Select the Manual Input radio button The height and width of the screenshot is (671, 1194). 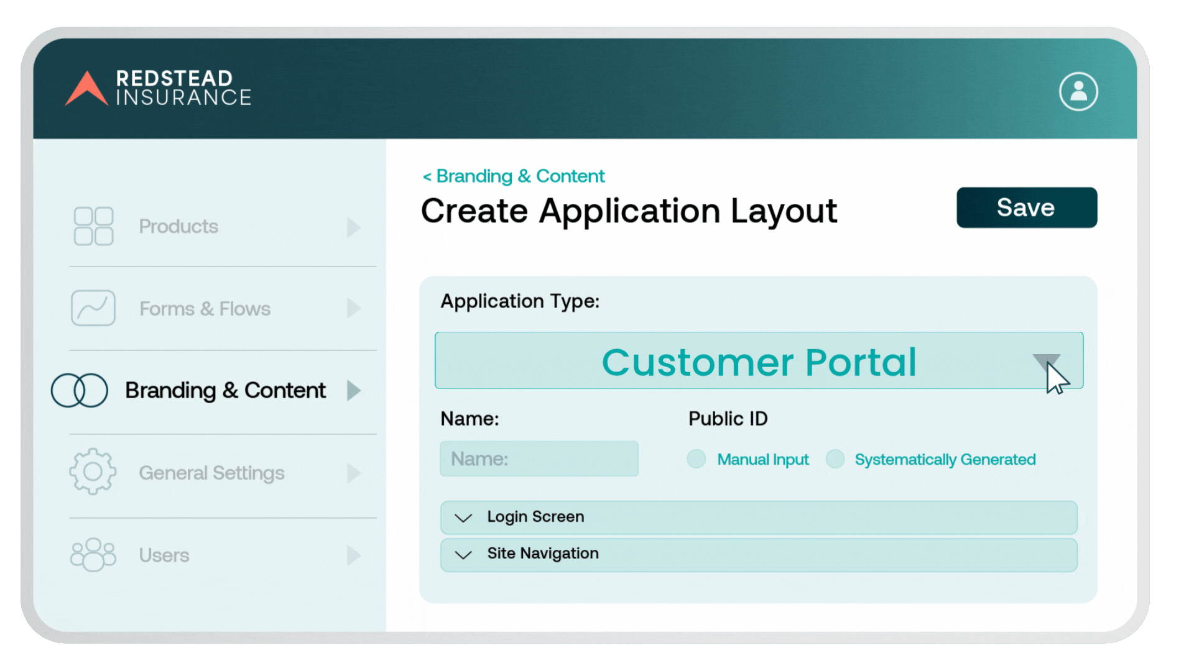(x=696, y=459)
